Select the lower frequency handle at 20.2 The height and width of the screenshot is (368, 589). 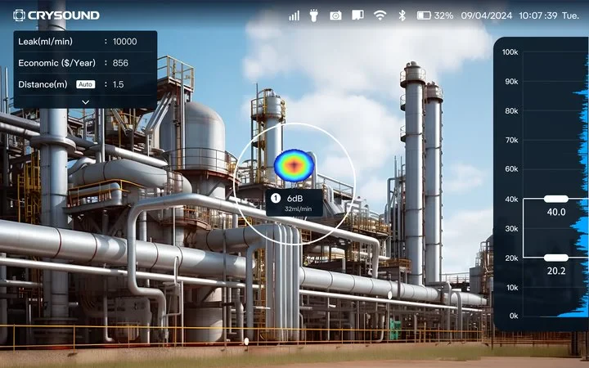tap(555, 258)
